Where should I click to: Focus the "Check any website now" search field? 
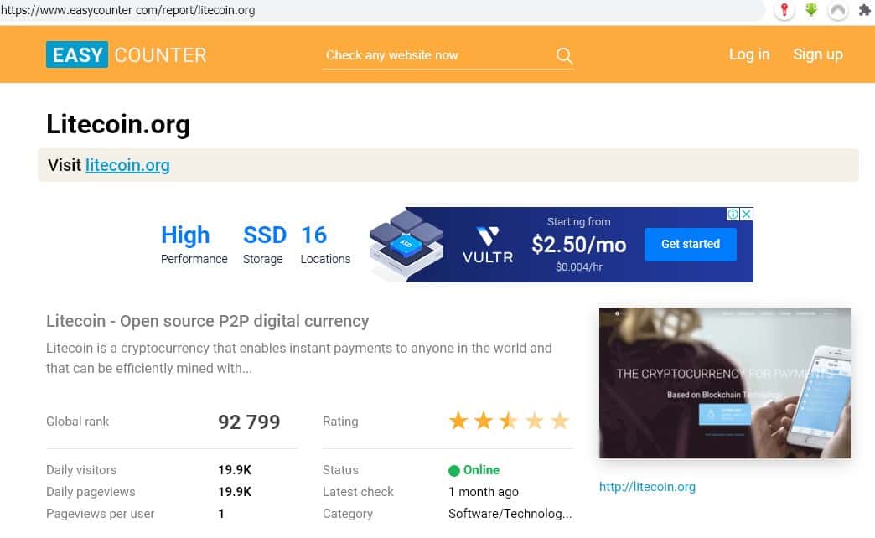(x=436, y=55)
